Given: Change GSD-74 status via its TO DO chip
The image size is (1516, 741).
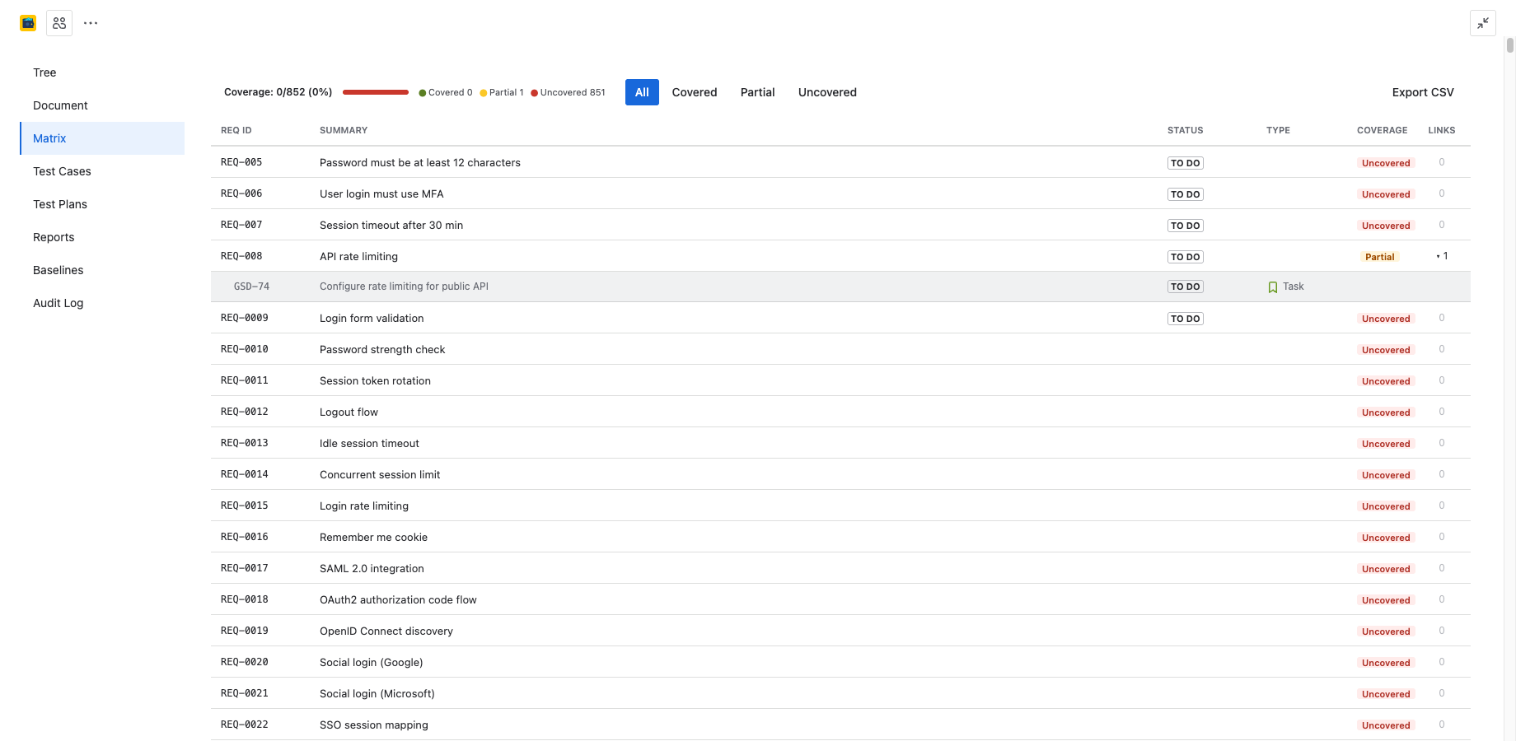Looking at the screenshot, I should (x=1185, y=286).
